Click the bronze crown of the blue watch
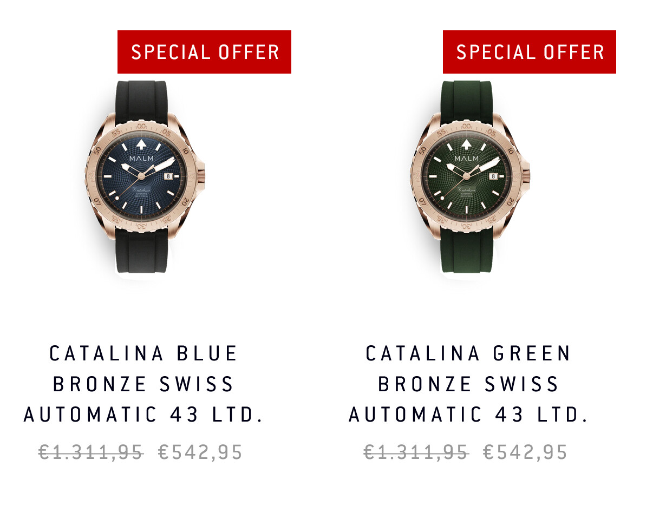Image resolution: width=666 pixels, height=506 pixels. (202, 175)
